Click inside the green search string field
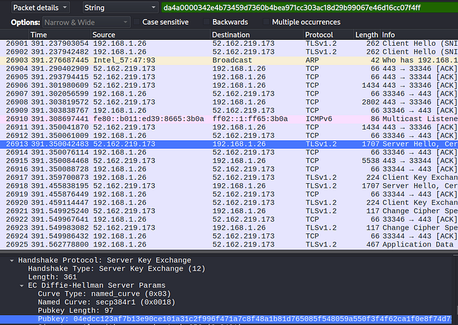The image size is (458, 325). pyautogui.click(x=308, y=8)
